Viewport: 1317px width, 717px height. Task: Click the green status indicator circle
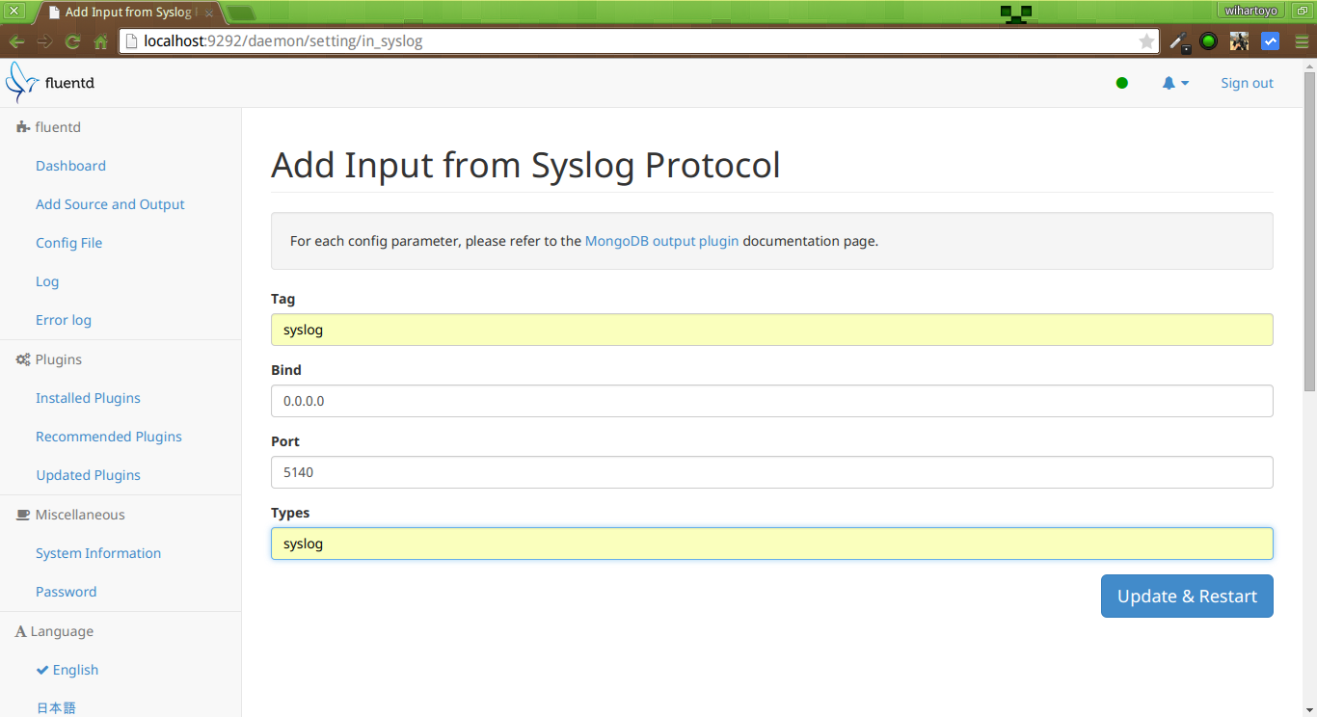[1121, 83]
